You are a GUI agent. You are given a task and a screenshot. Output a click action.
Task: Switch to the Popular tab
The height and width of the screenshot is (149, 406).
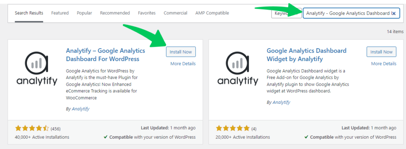84,13
